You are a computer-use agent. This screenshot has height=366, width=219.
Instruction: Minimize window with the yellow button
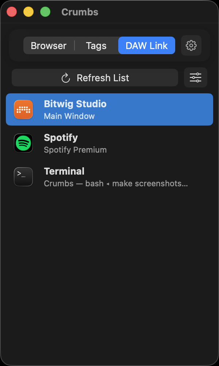pos(28,12)
